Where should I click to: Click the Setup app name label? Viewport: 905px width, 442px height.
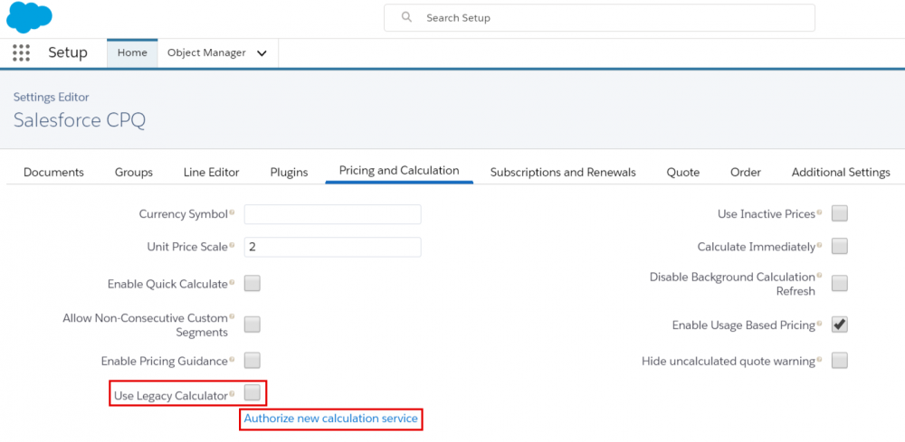[68, 53]
